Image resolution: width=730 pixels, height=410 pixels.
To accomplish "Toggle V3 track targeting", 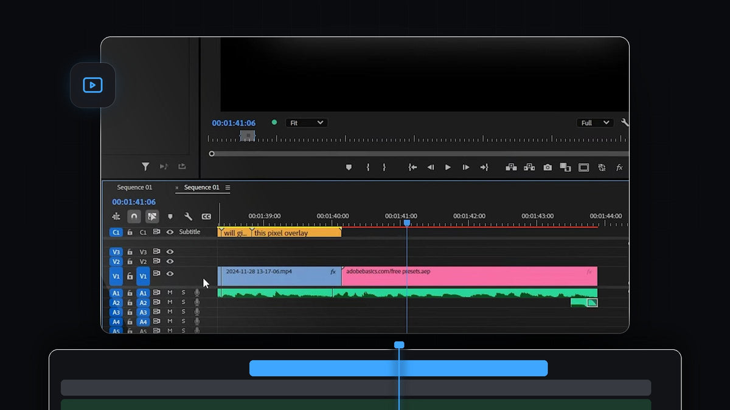I will (x=143, y=251).
